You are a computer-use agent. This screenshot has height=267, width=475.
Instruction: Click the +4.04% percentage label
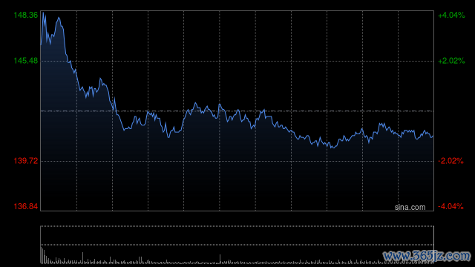451,15
